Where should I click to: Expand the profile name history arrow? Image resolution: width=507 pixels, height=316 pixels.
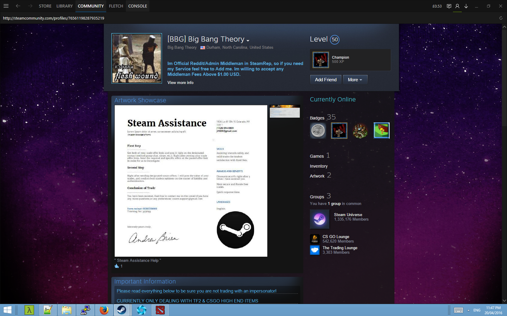[248, 41]
